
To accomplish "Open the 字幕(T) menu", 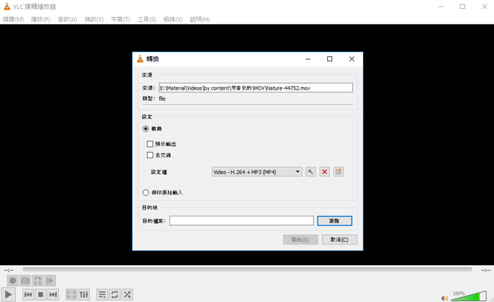I will tap(120, 19).
